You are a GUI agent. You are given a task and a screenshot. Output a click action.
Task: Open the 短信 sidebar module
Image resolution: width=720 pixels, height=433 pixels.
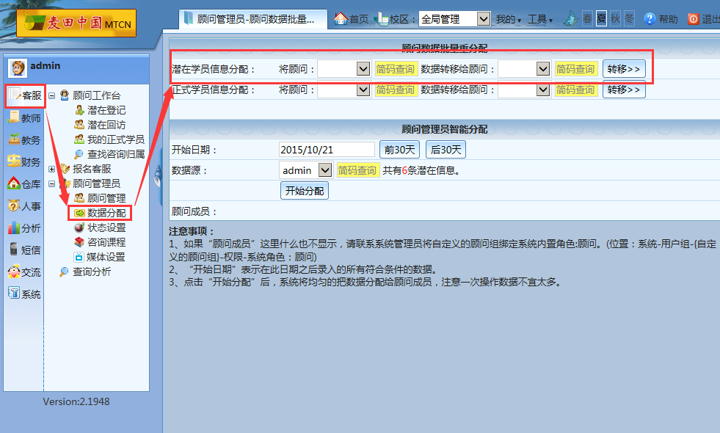click(25, 250)
